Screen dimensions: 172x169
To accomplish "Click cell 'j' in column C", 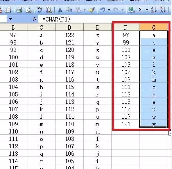I will coord(41,101).
